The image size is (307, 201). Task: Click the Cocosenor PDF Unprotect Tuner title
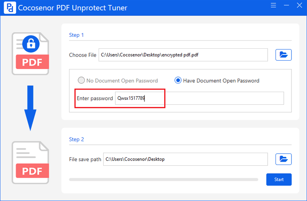coord(72,8)
